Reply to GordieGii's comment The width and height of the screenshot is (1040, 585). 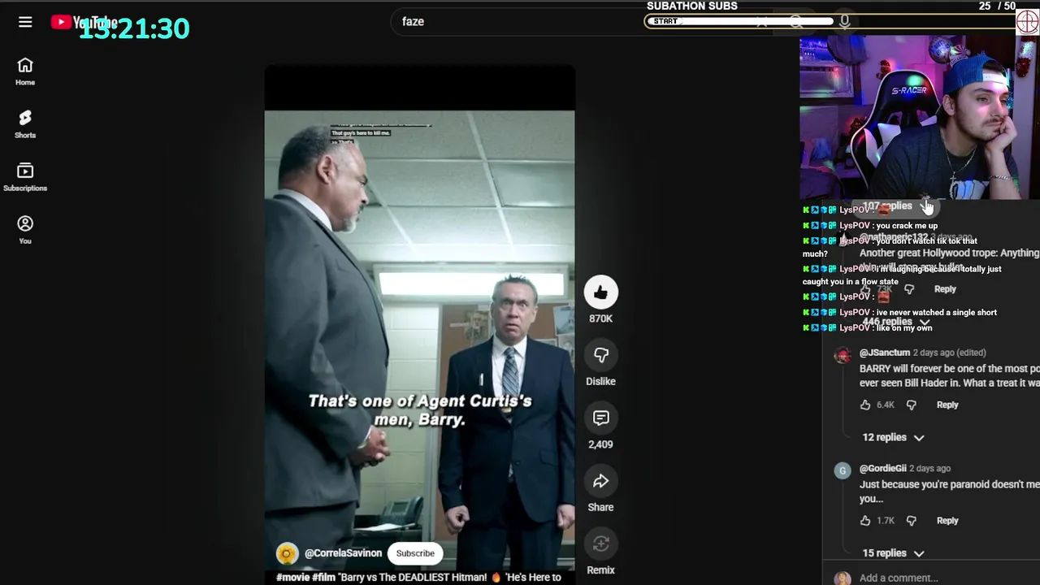click(947, 521)
